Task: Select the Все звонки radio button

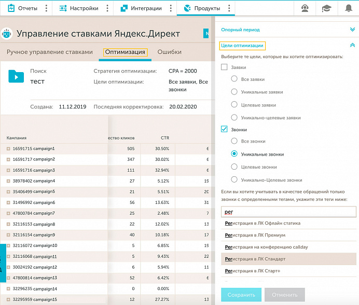Action: [234, 141]
